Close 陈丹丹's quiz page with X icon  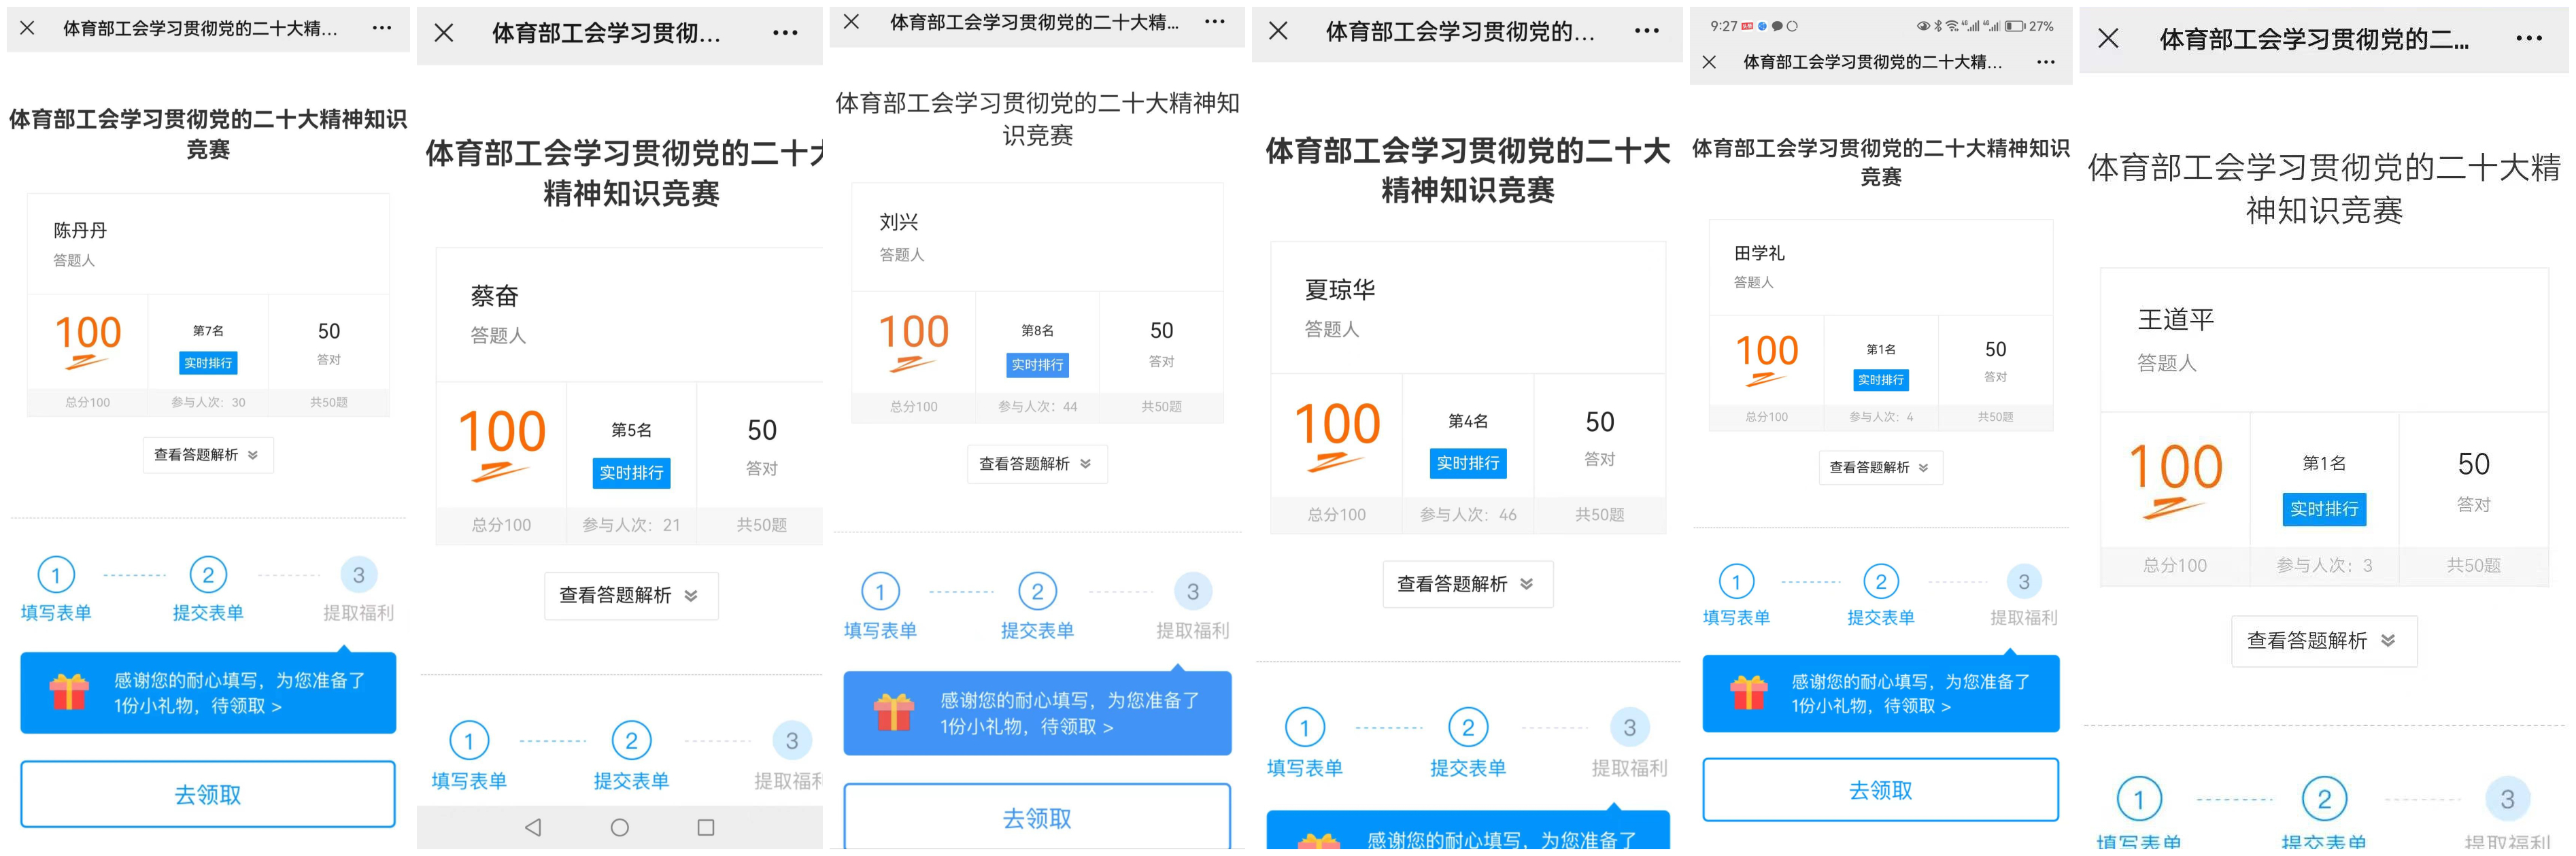[28, 29]
